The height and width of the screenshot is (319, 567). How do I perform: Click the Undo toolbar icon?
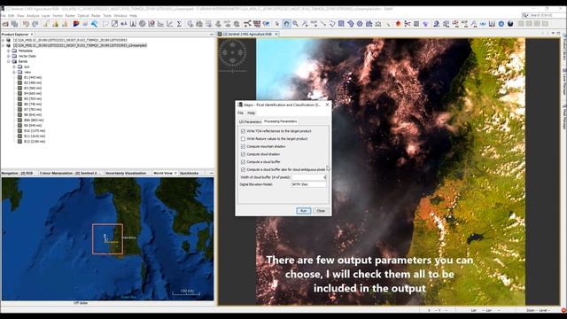pyautogui.click(x=26, y=24)
